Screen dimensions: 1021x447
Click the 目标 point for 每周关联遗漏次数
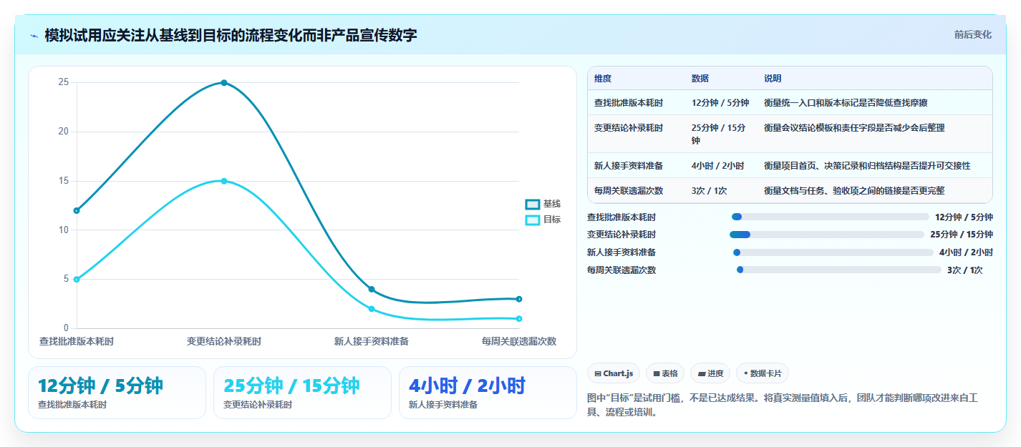[519, 318]
